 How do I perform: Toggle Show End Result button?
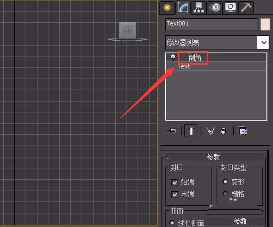click(191, 130)
